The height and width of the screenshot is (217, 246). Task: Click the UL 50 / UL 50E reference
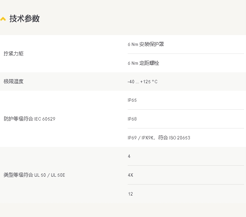50,175
